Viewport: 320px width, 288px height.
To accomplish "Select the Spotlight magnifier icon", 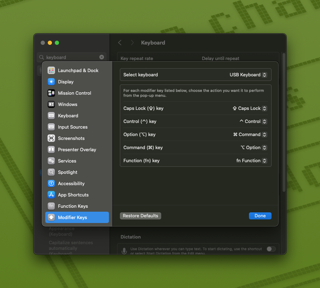I will (x=51, y=172).
